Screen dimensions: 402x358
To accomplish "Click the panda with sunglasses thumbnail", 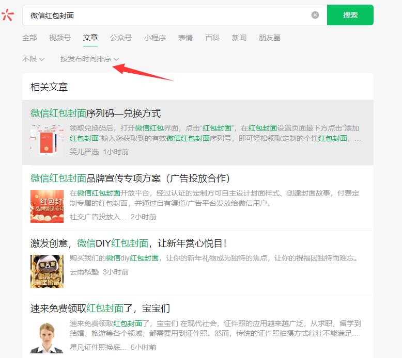I will pos(47,271).
